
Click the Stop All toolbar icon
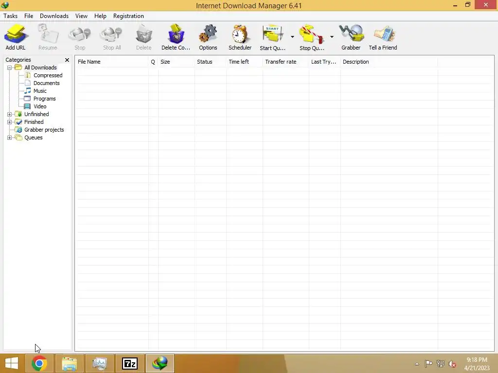pyautogui.click(x=112, y=37)
